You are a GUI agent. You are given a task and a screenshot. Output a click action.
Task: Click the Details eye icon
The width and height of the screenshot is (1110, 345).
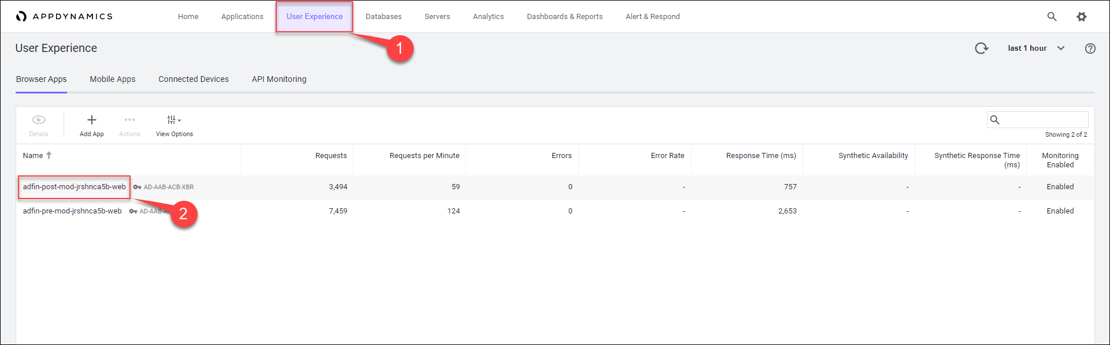coord(39,120)
